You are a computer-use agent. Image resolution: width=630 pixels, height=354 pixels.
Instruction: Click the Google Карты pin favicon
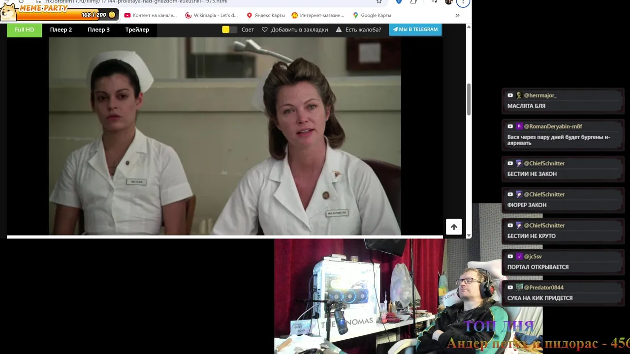355,15
